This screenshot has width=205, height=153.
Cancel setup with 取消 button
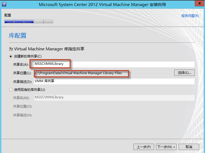click(189, 147)
